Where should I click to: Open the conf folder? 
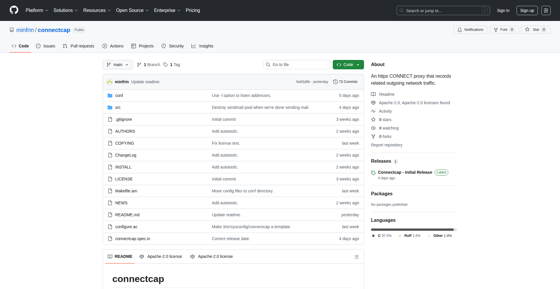pyautogui.click(x=119, y=95)
